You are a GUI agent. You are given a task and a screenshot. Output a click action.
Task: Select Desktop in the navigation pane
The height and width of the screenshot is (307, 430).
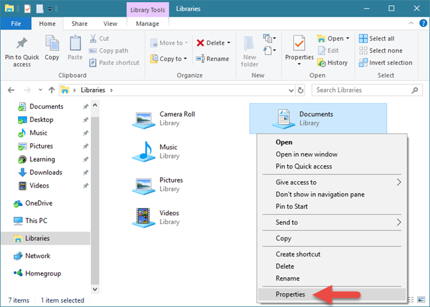pos(36,120)
